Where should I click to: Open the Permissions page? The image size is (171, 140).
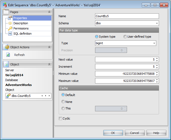coord(21,28)
